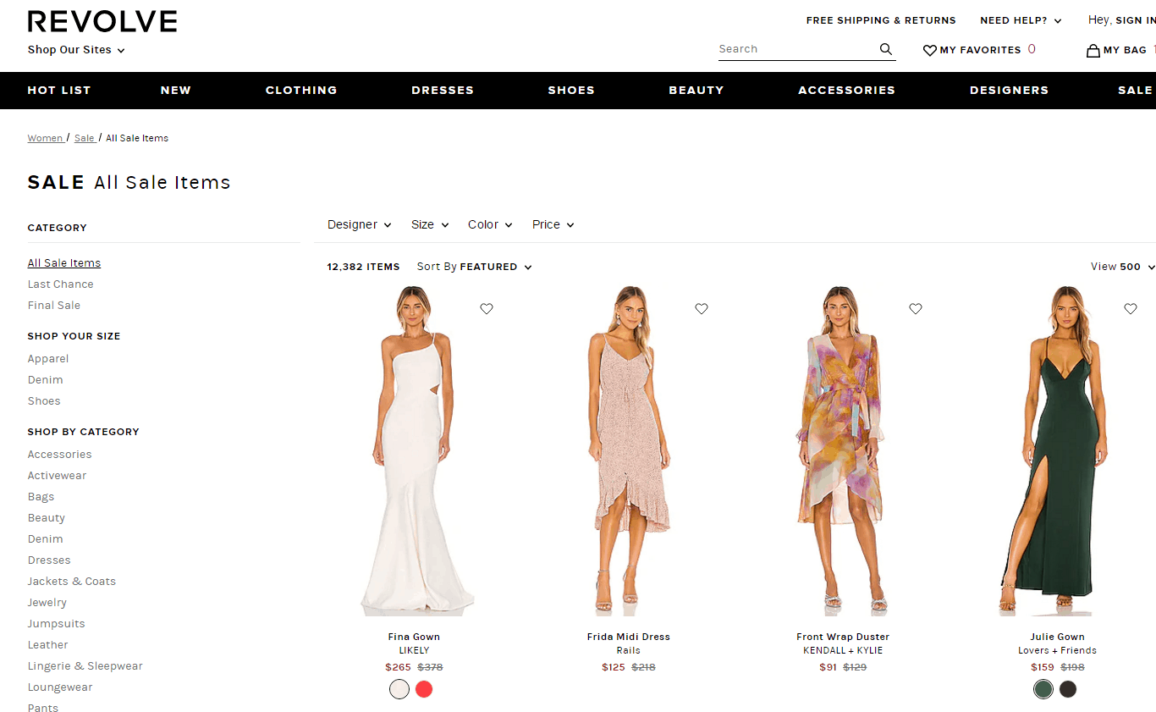Click the Fina Gown title
This screenshot has width=1156, height=712.
414,637
